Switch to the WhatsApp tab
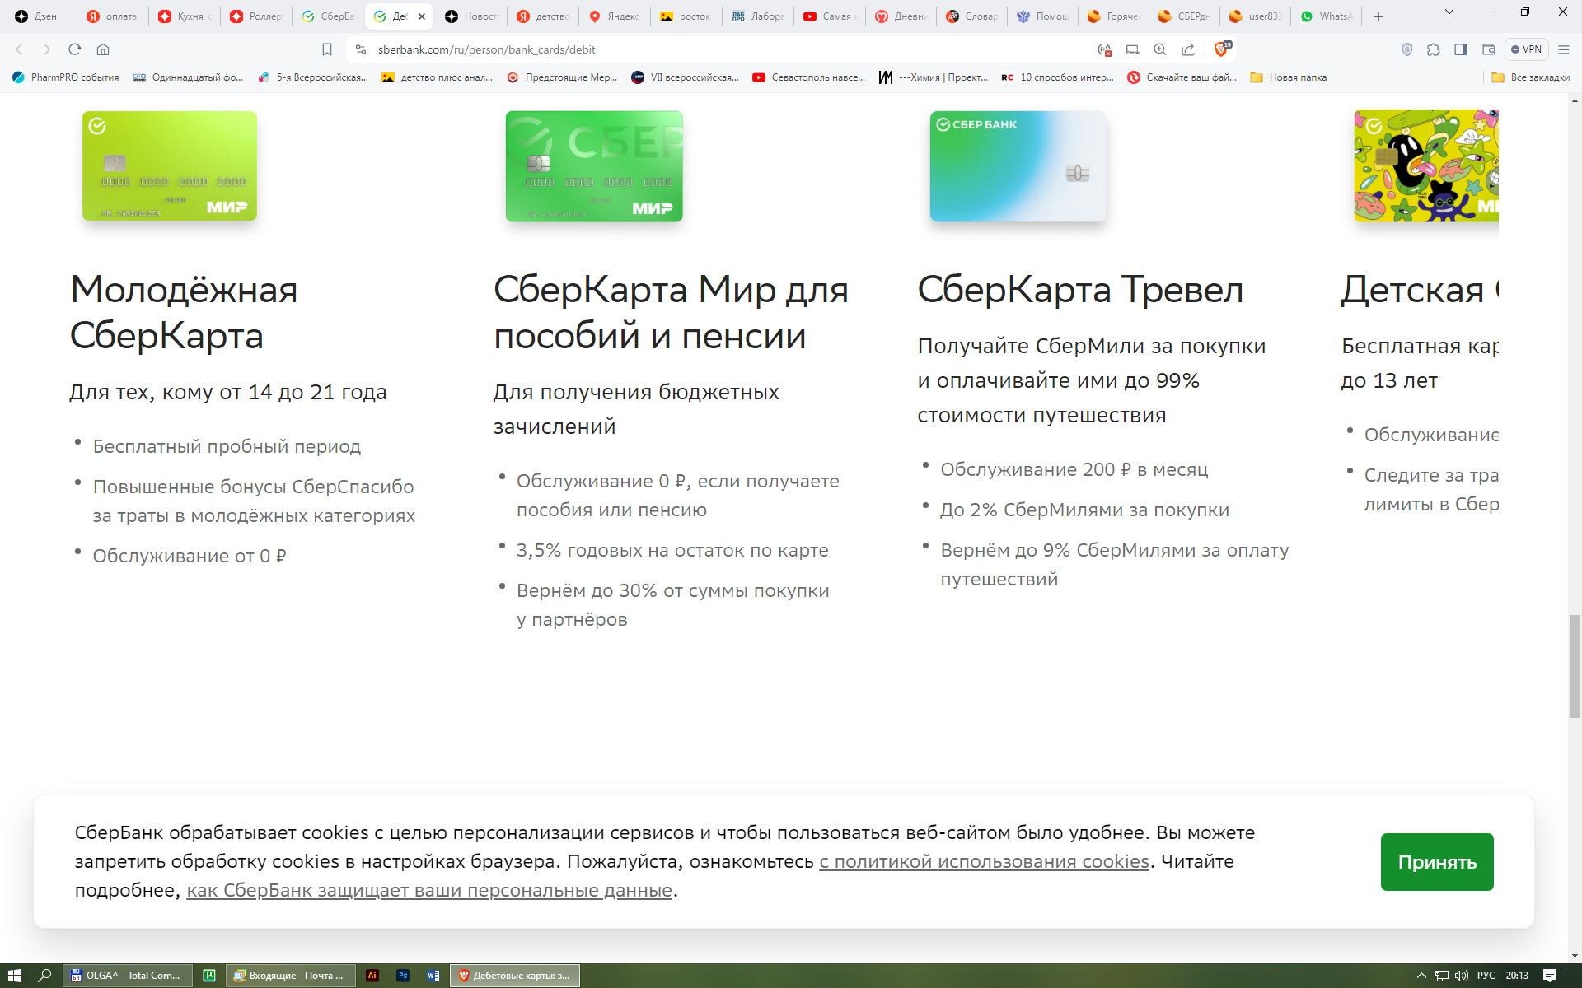 pos(1327,16)
